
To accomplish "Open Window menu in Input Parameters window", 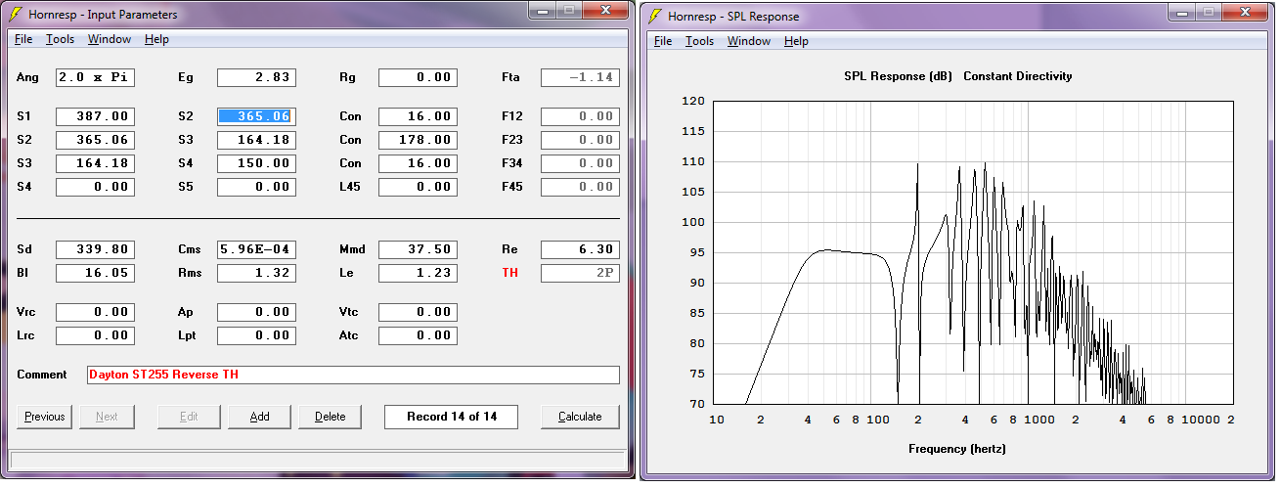I will tap(110, 39).
